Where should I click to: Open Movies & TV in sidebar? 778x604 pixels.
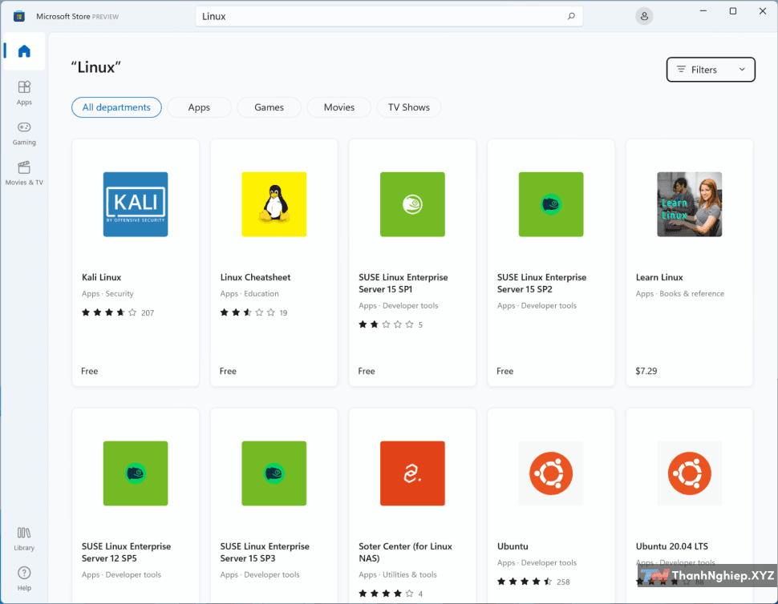pyautogui.click(x=24, y=173)
